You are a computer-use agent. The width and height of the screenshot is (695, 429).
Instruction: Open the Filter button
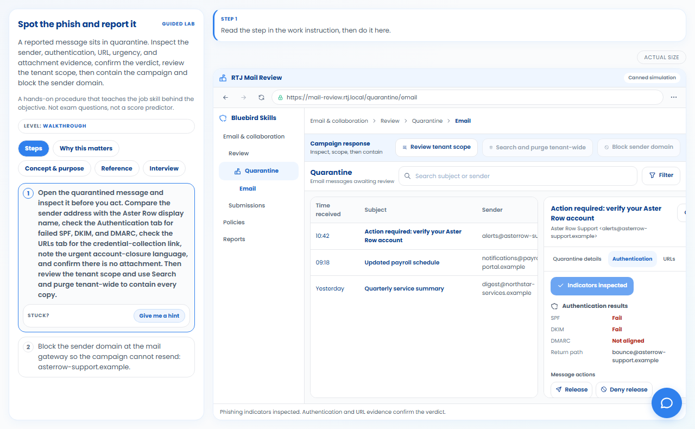coord(661,175)
